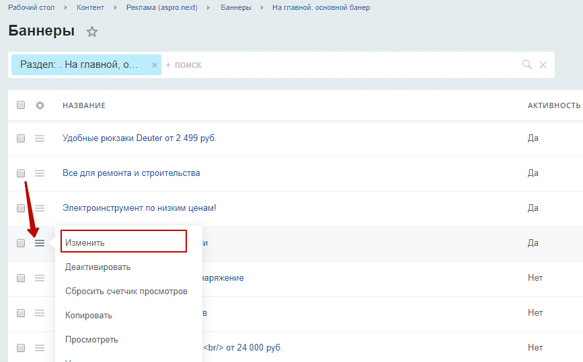Open hamburger menu in the highlighted row
The width and height of the screenshot is (583, 362).
pyautogui.click(x=40, y=243)
